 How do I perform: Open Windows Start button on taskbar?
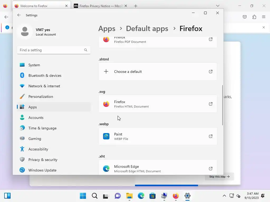(x=83, y=196)
